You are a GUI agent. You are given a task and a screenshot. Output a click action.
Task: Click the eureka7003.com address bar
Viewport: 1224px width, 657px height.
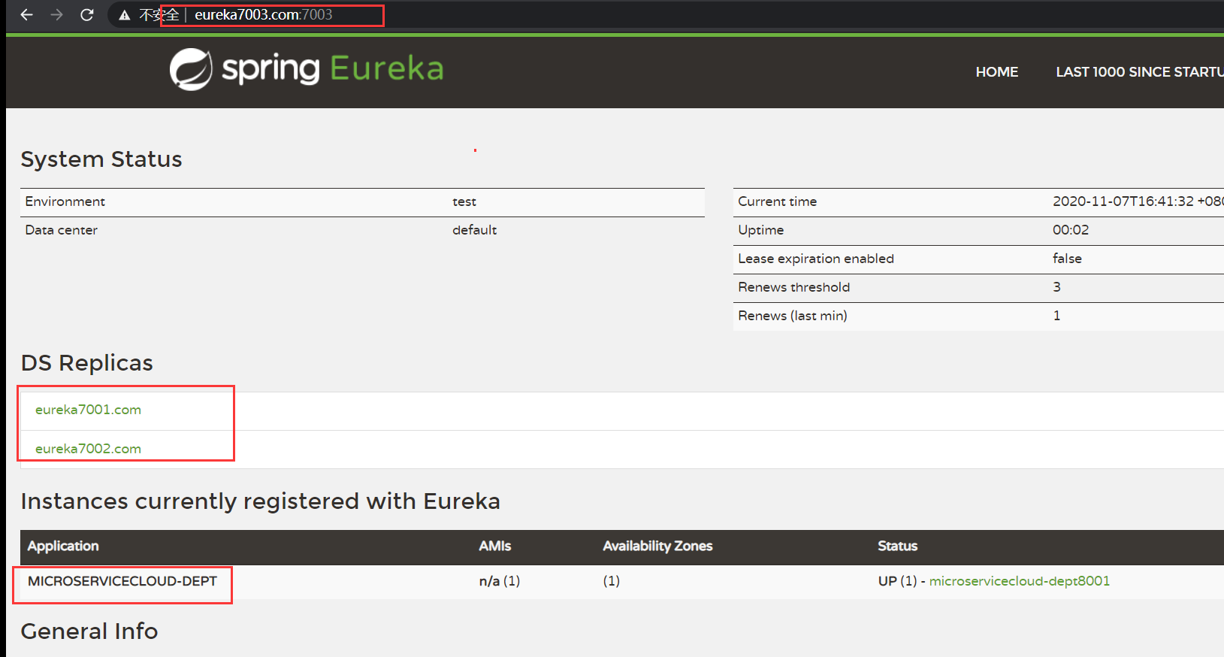(263, 15)
